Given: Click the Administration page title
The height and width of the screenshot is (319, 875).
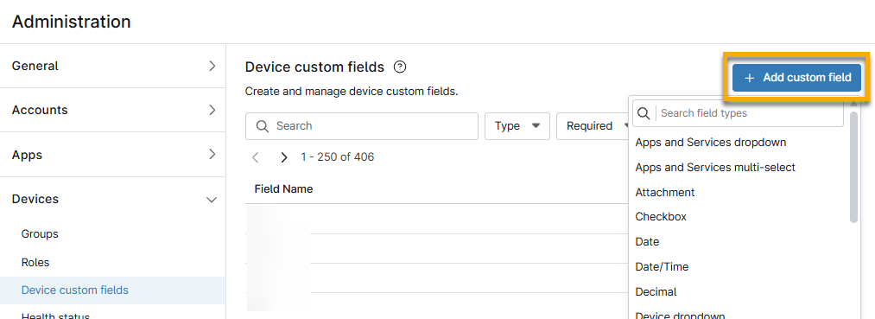Looking at the screenshot, I should tap(72, 22).
